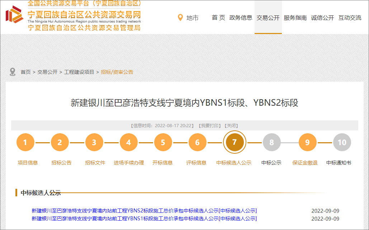Click the 我要打印 print link

(x=209, y=126)
